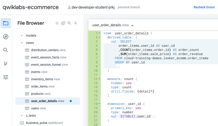The image size is (218, 126).
Task: Open the Object Browser compass icon
Action: 6,37
